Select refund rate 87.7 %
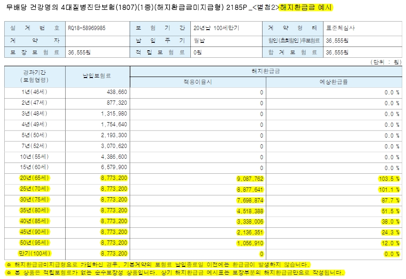406x279 pixels. point(391,200)
